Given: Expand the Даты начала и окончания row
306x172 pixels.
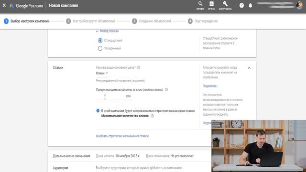Looking at the screenshot, I should (130, 156).
